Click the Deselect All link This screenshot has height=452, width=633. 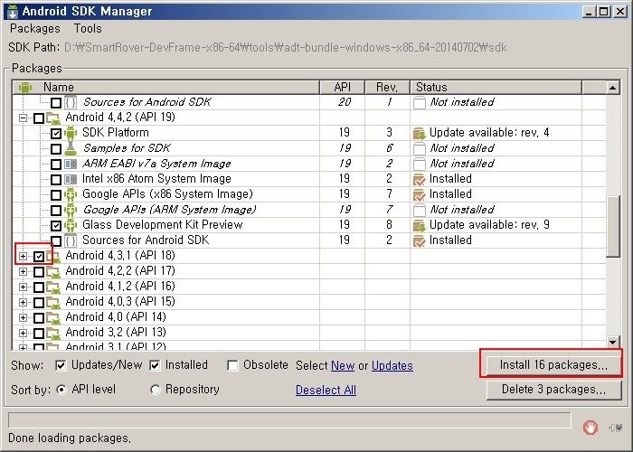tap(326, 390)
